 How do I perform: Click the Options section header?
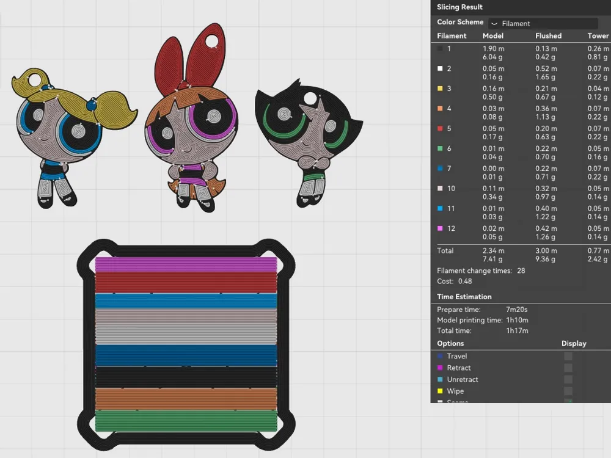(x=450, y=343)
